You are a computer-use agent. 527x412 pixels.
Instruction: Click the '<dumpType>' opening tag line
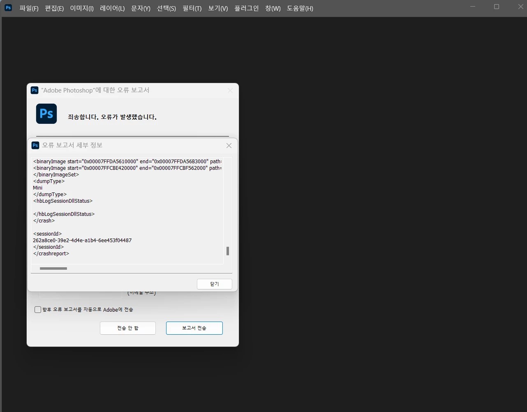[x=49, y=181]
